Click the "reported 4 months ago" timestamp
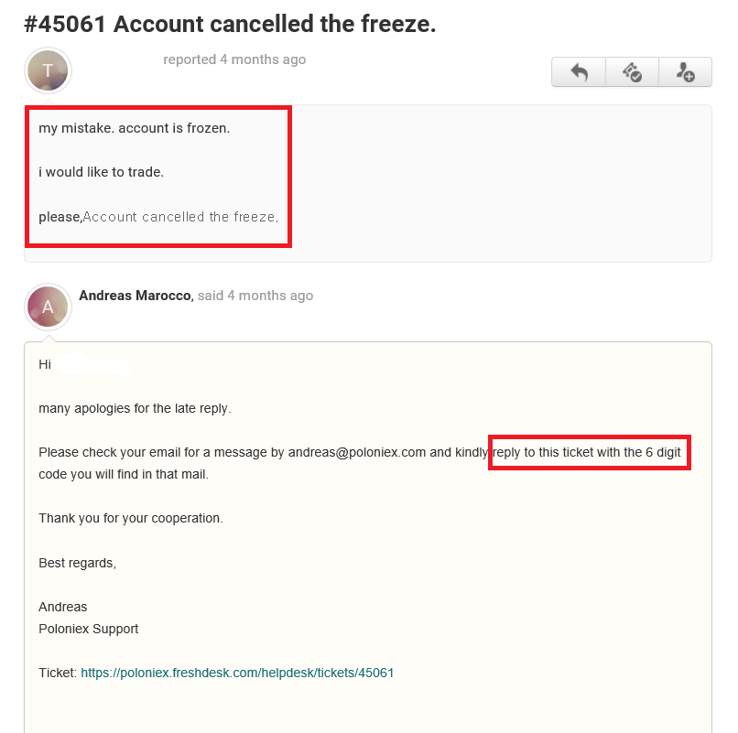 [x=234, y=59]
